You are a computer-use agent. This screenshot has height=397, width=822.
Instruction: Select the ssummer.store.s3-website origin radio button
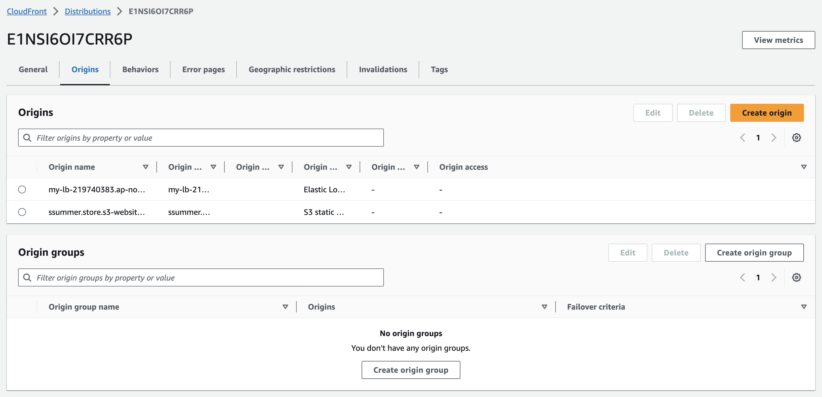click(22, 212)
